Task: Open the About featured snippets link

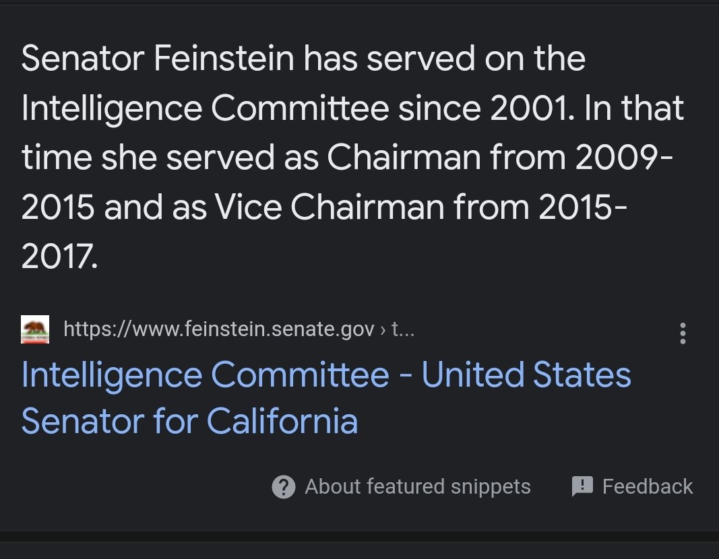Action: point(417,486)
